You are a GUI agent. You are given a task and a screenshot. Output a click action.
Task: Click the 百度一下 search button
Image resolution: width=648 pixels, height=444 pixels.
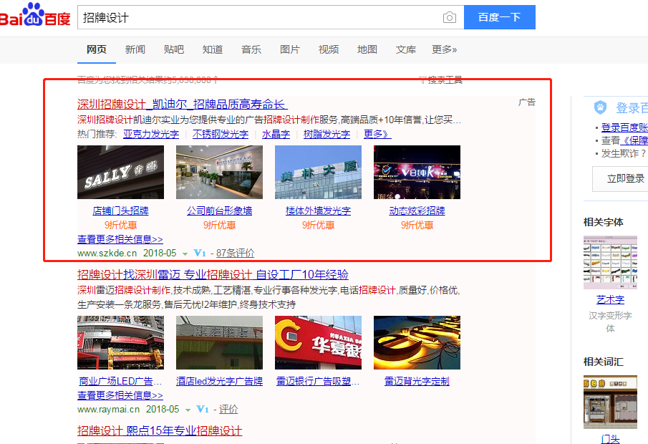pos(499,17)
